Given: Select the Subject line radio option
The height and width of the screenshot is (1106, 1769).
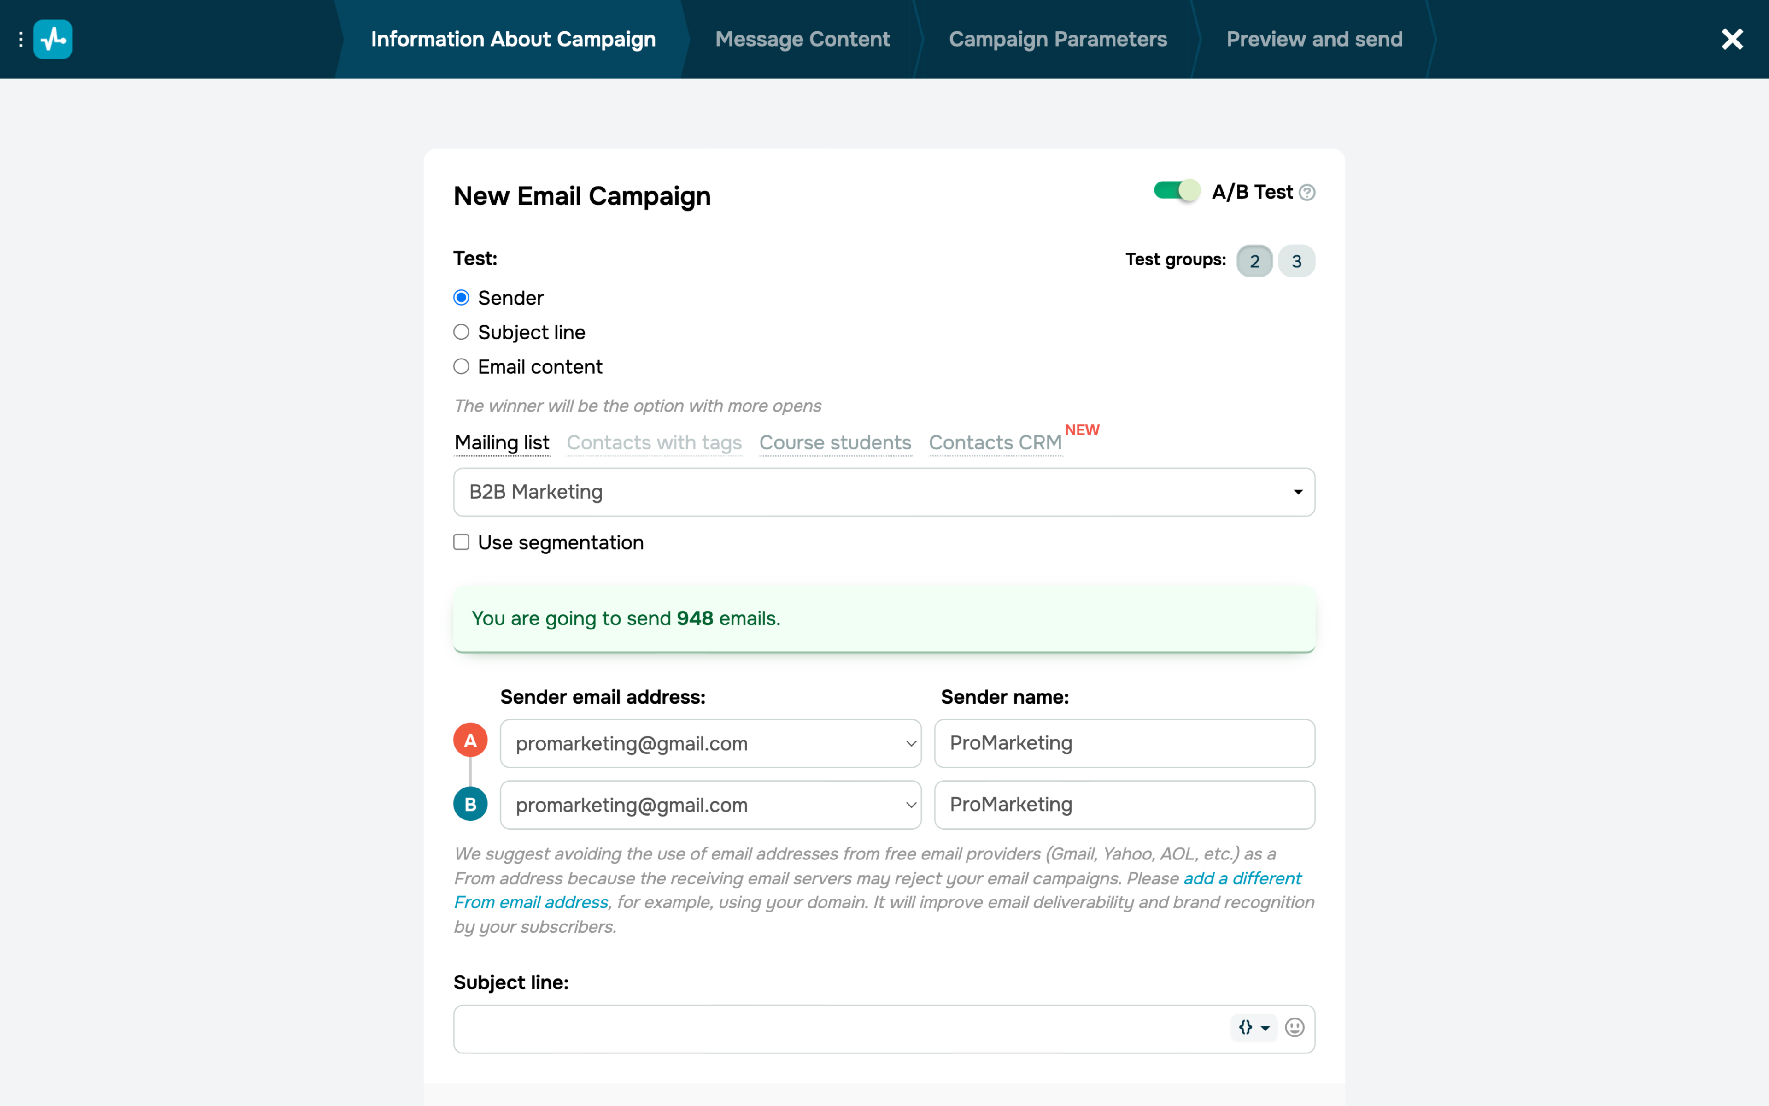Looking at the screenshot, I should [461, 332].
